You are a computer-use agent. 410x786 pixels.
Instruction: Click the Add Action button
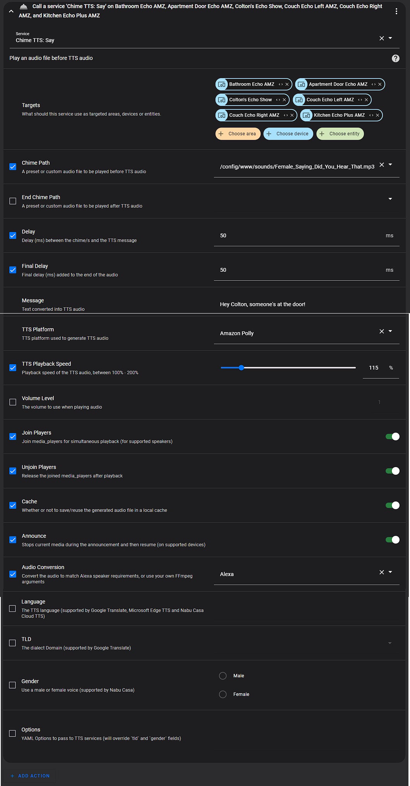click(30, 776)
